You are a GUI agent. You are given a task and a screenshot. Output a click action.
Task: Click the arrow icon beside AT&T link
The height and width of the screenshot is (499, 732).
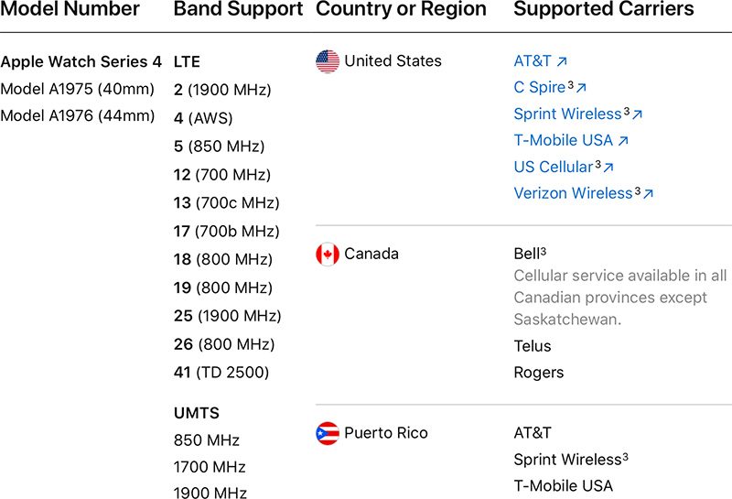tap(562, 62)
